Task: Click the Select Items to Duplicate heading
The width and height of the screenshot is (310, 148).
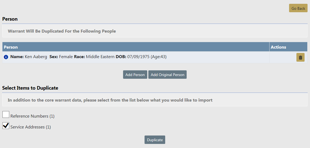Action: (x=30, y=88)
